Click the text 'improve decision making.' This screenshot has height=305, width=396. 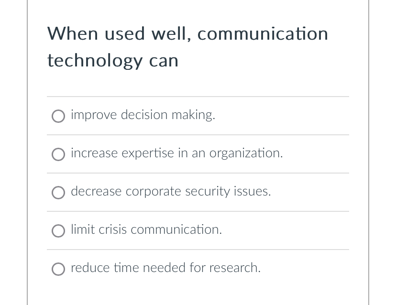[x=143, y=115]
